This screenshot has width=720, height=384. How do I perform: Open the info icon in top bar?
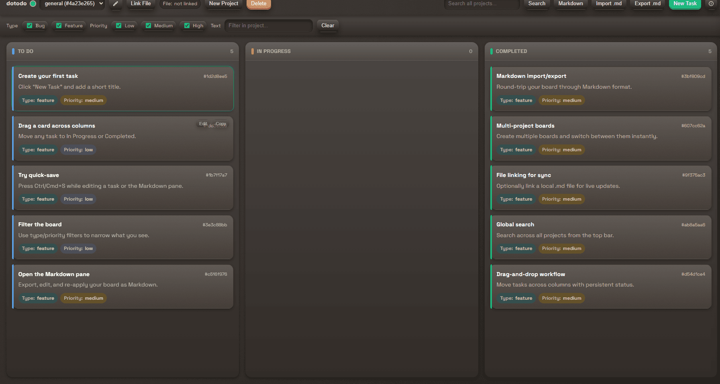[x=711, y=4]
